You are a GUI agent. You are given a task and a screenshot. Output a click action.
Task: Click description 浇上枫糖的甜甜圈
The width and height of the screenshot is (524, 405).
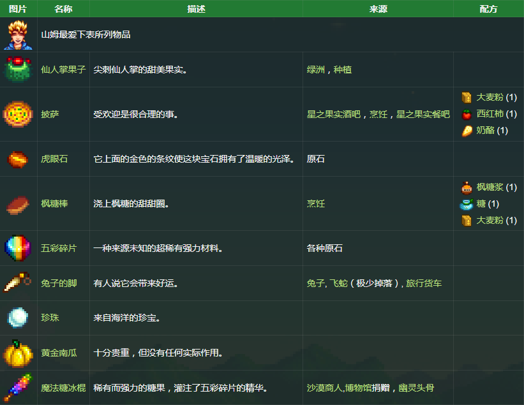coord(131,203)
